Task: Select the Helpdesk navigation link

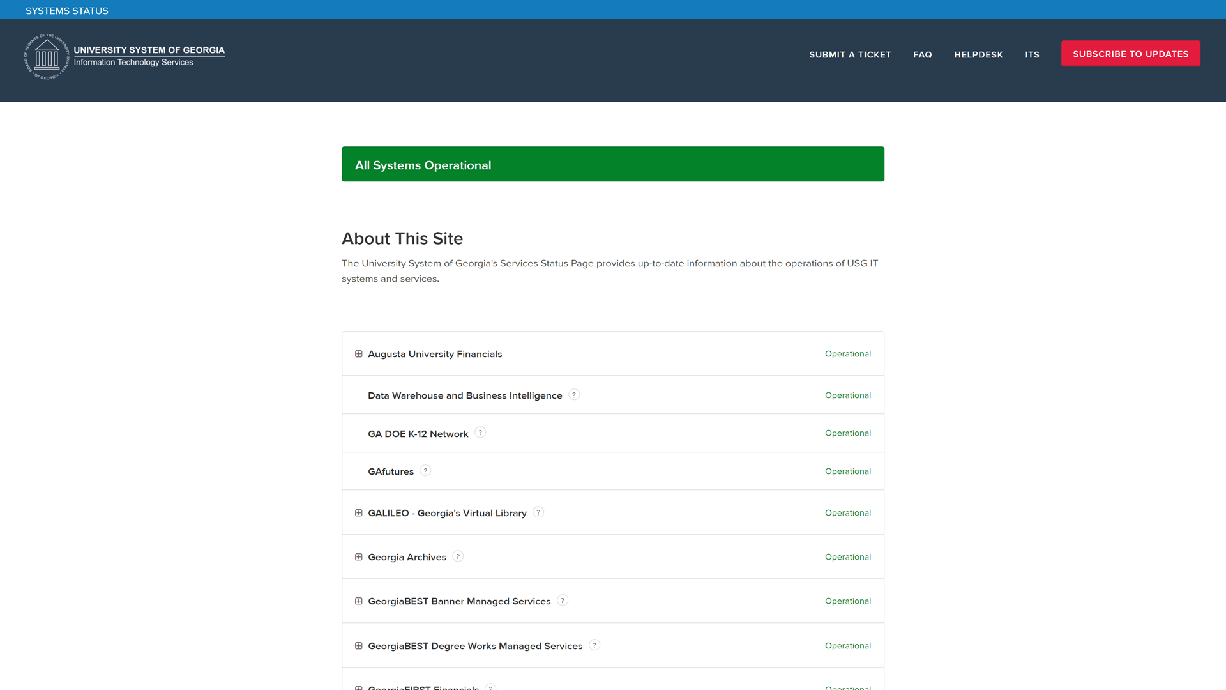Action: click(x=978, y=55)
